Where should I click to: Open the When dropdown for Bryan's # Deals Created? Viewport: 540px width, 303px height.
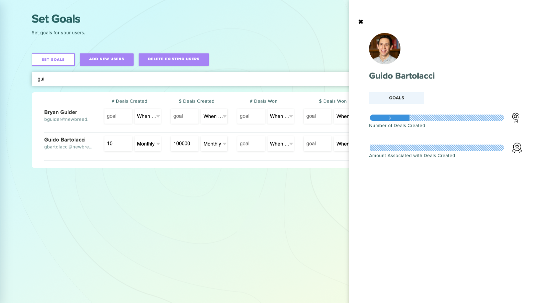[147, 116]
